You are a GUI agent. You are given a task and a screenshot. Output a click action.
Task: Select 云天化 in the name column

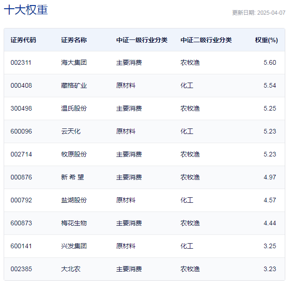click(x=71, y=131)
